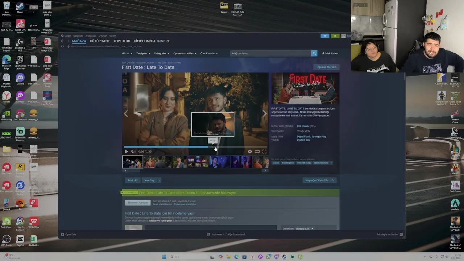Image resolution: width=464 pixels, height=261 pixels.
Task: Open the Oyunlar menu
Action: pos(103,36)
